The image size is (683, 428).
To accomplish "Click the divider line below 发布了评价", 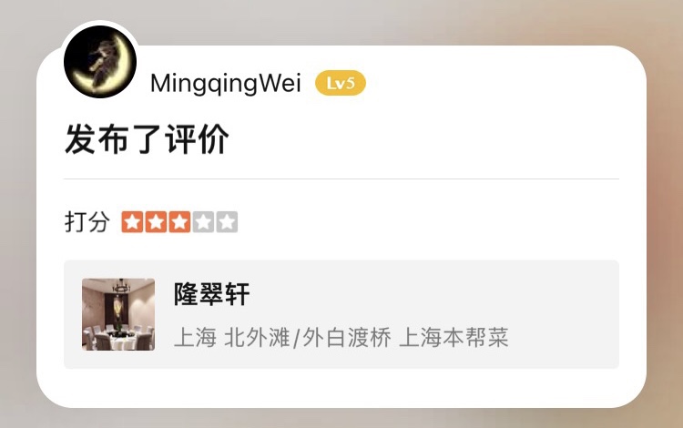I will tap(341, 178).
